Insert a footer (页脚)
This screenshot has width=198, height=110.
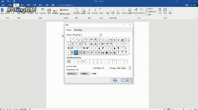pyautogui.click(x=113, y=11)
